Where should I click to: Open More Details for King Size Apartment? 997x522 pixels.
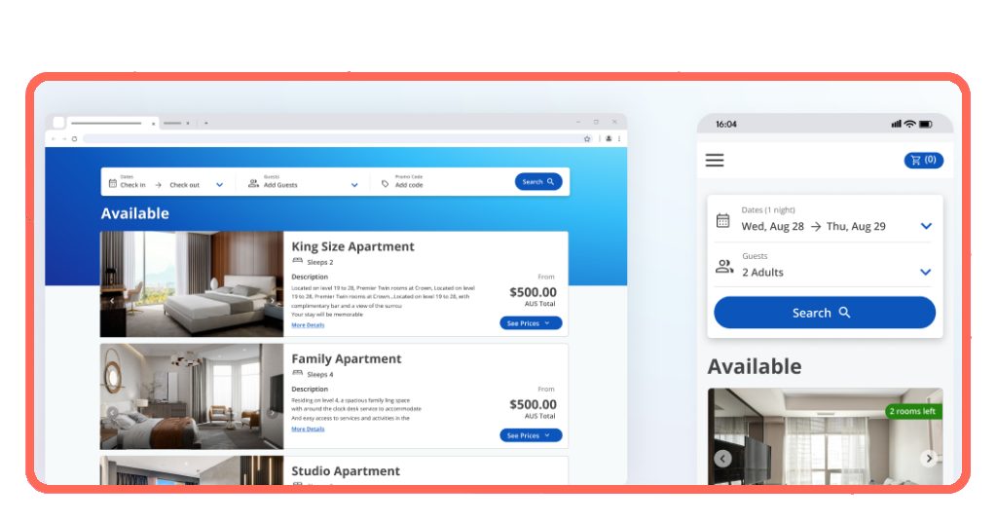coord(308,325)
